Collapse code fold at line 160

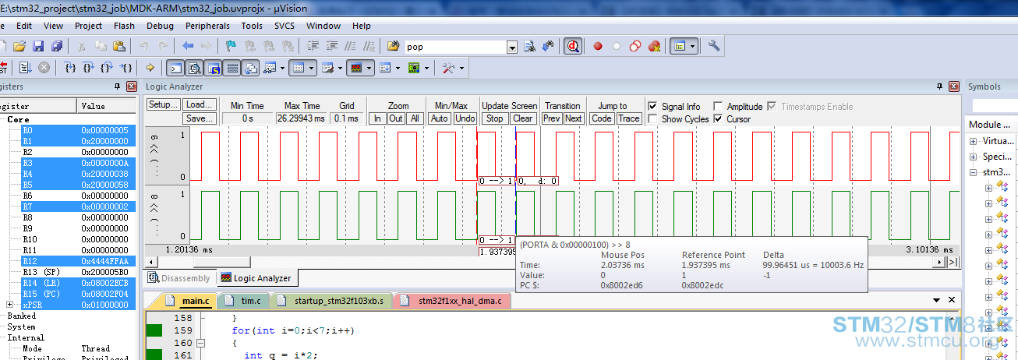tap(200, 343)
